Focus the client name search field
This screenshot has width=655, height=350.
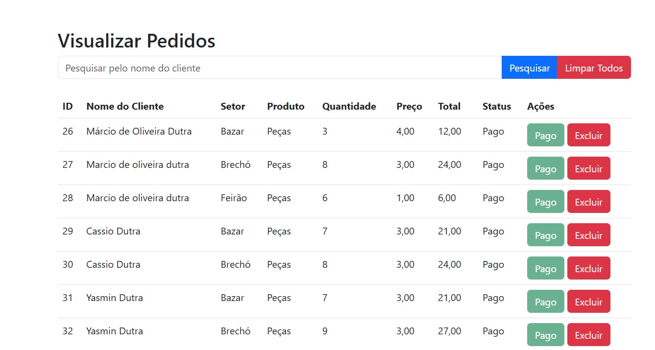pyautogui.click(x=280, y=68)
